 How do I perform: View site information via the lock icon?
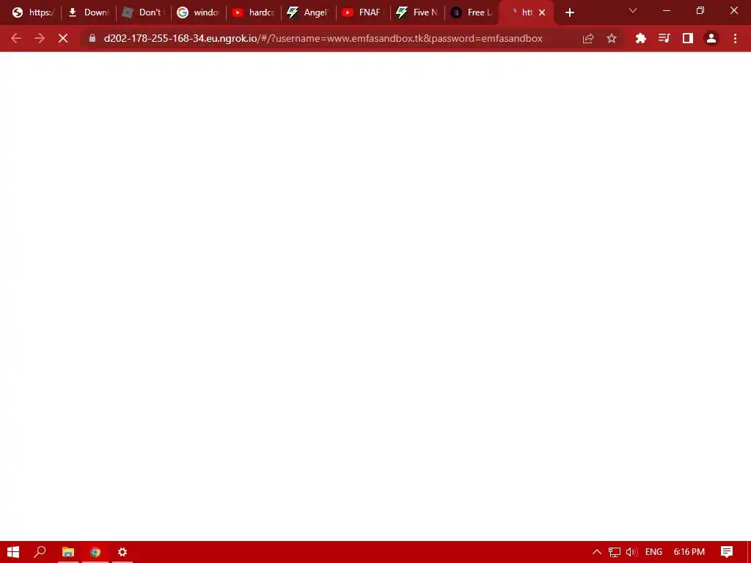92,38
